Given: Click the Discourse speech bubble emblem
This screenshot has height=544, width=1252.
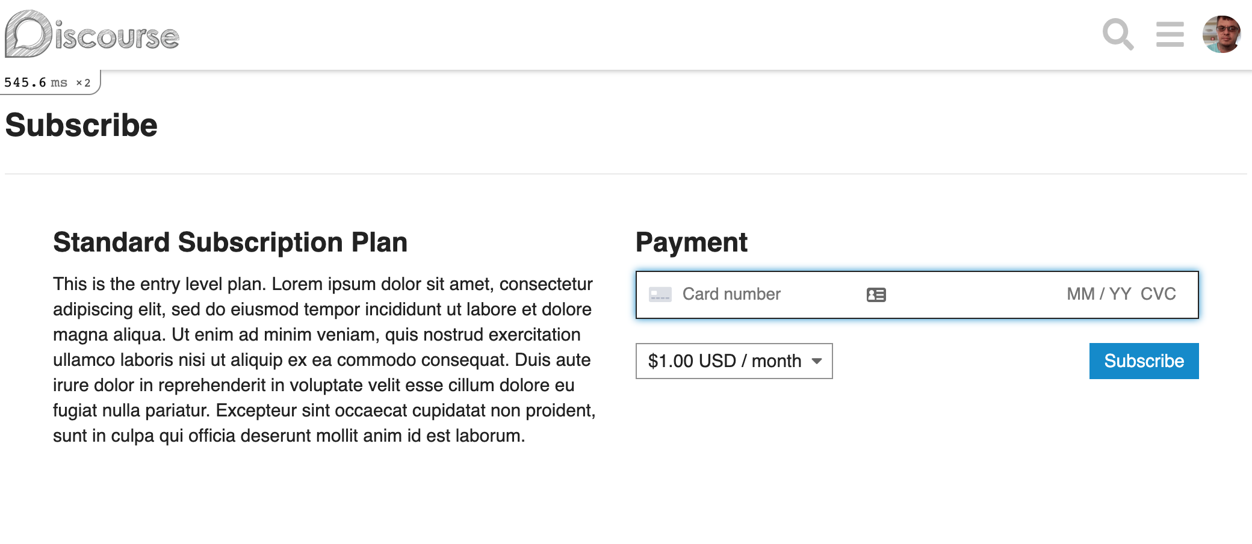Looking at the screenshot, I should tap(28, 34).
